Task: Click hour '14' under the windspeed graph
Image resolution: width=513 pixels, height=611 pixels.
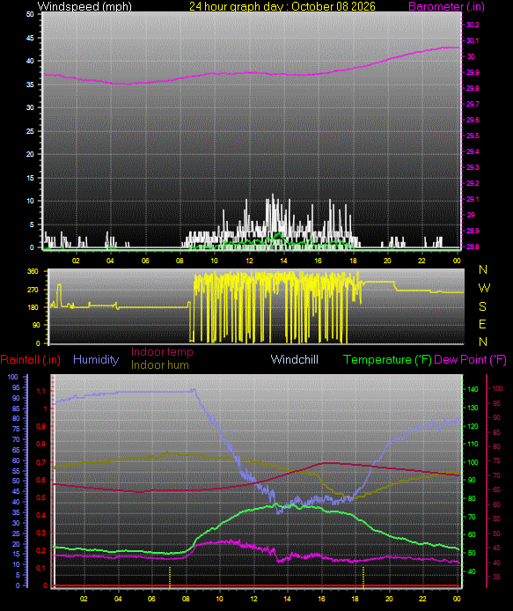Action: (283, 261)
